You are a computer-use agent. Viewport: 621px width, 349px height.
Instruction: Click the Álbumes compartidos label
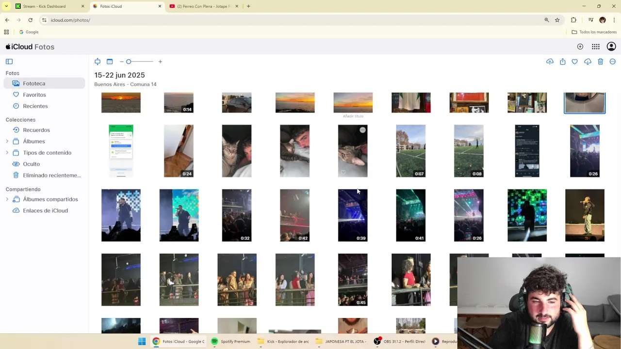pyautogui.click(x=50, y=199)
